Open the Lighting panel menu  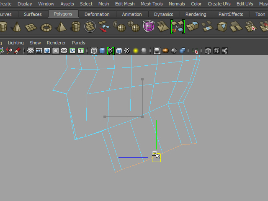pos(16,43)
